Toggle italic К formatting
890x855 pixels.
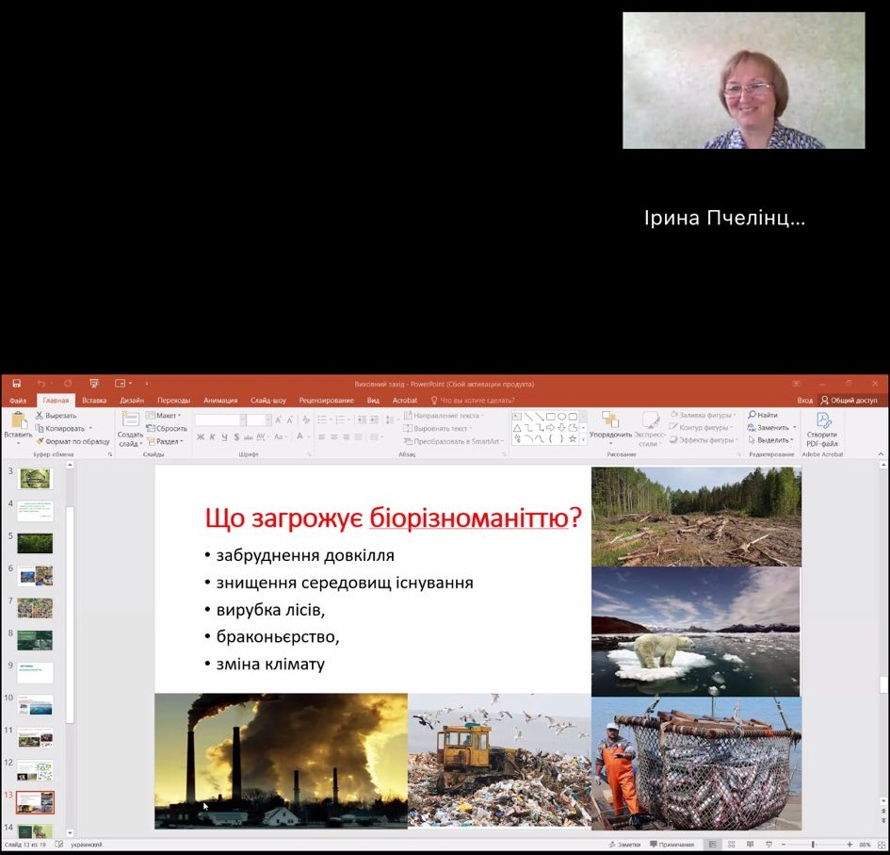(212, 436)
